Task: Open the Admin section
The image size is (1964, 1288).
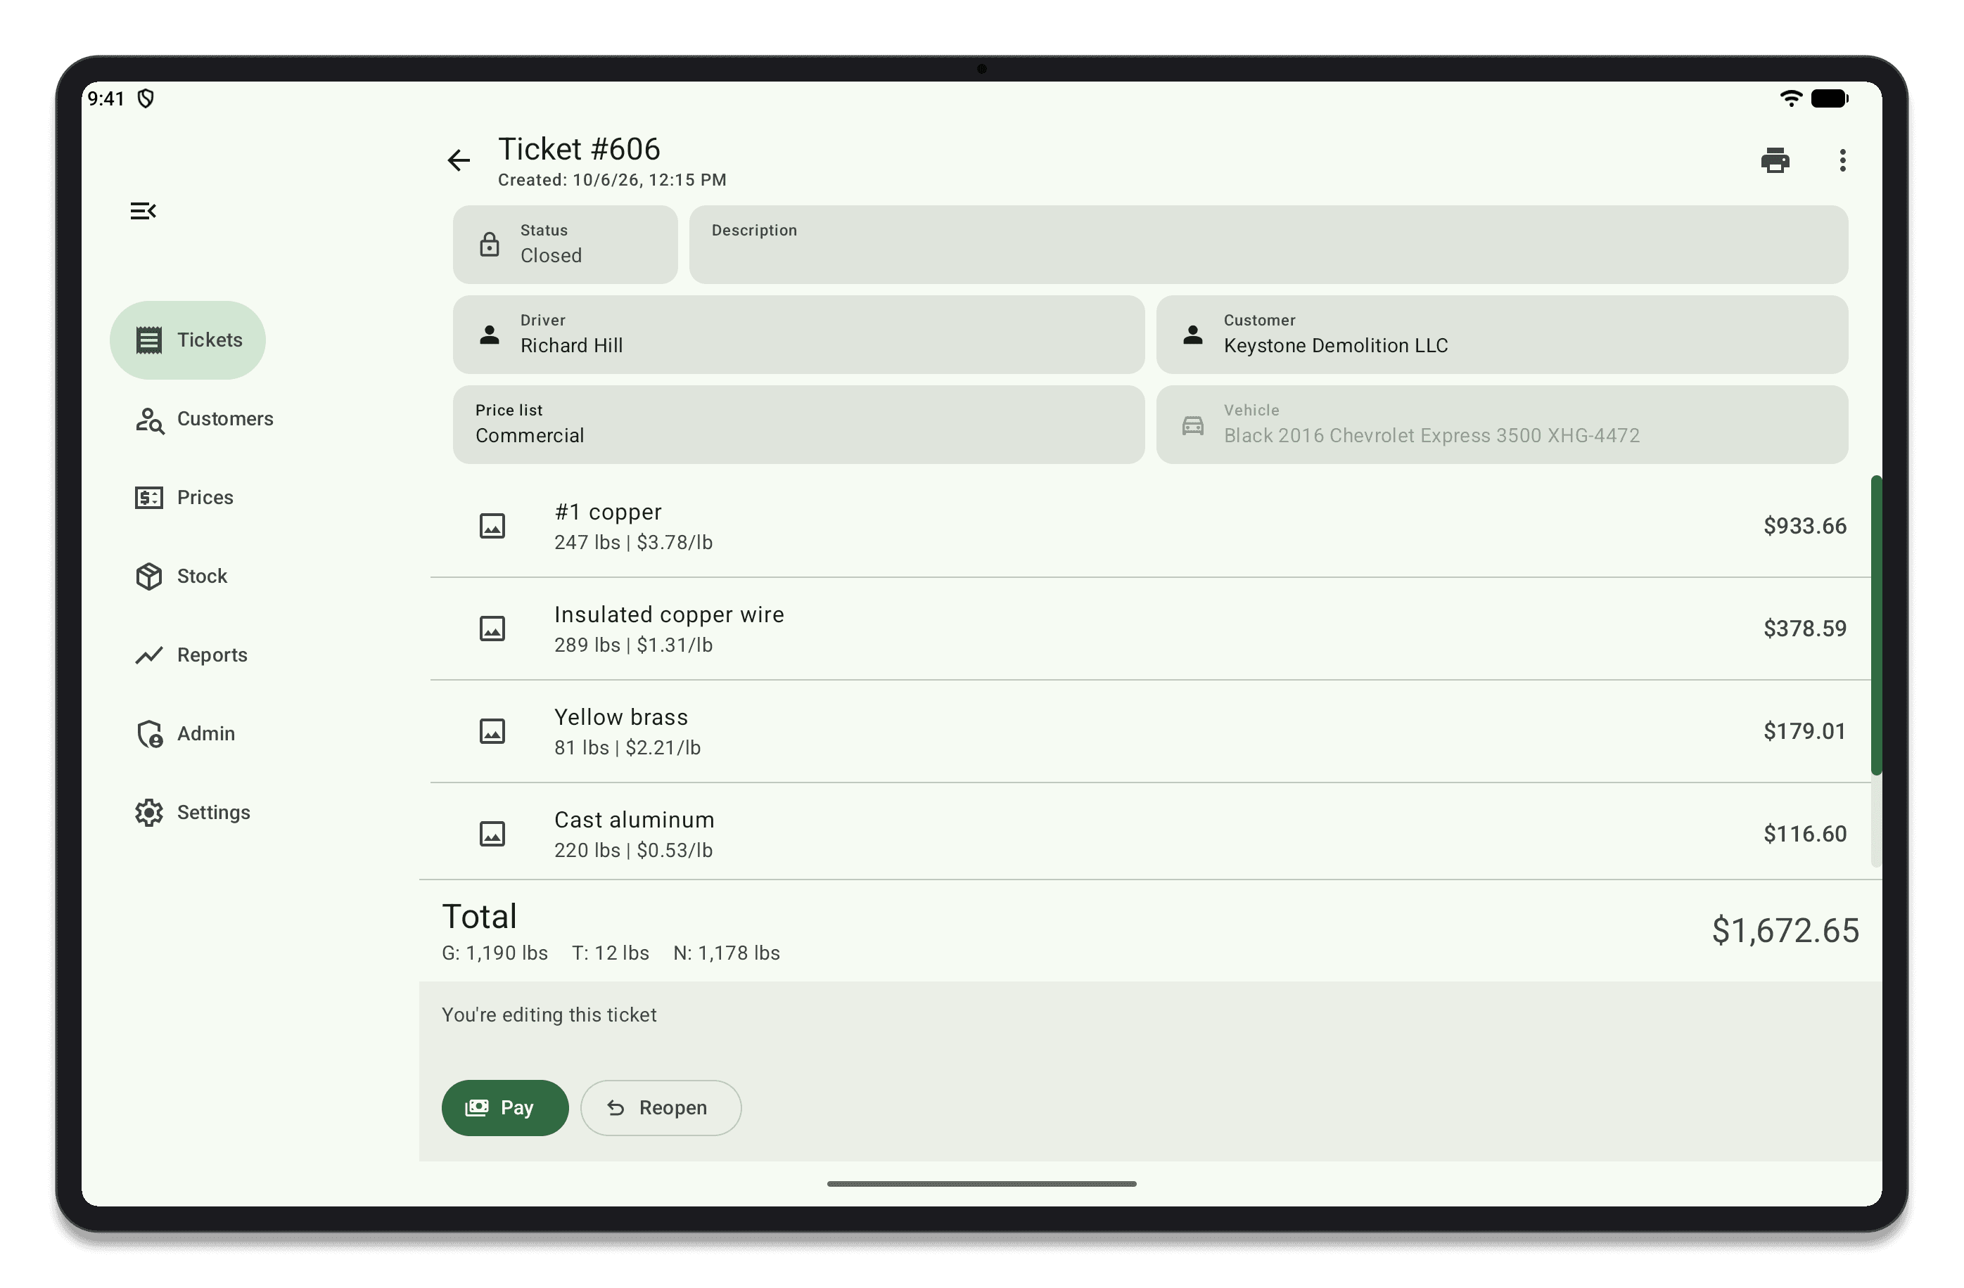Action: tap(185, 733)
